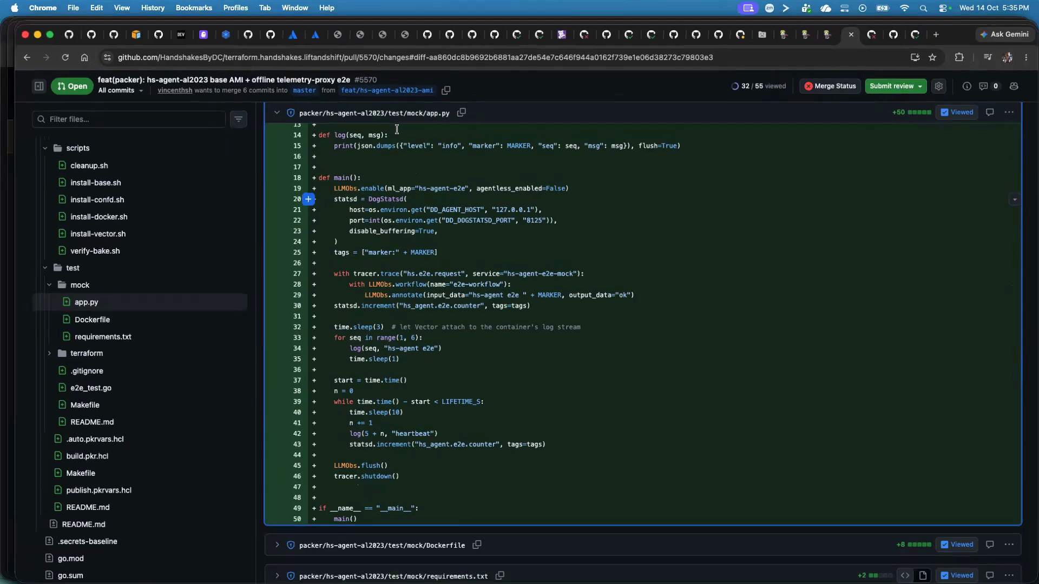Open Chrome three-dot menu
This screenshot has width=1039, height=584.
1026,57
